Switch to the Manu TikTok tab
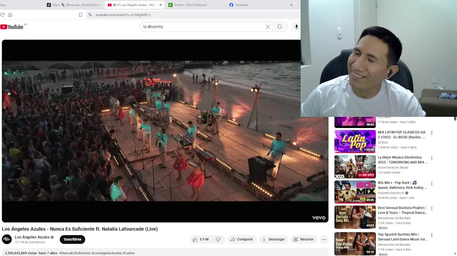This screenshot has width=457, height=256. (74, 5)
